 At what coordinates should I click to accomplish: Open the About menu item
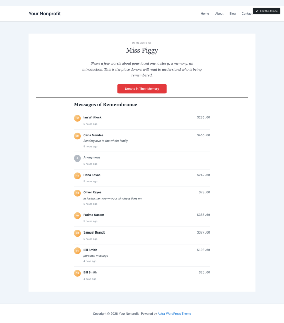coord(219,13)
